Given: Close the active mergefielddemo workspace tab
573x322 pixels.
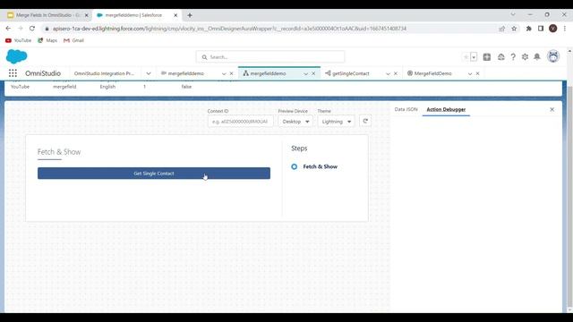Looking at the screenshot, I should [313, 73].
